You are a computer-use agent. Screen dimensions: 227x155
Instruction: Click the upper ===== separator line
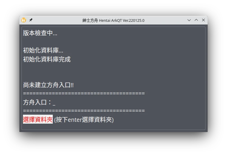point(84,93)
